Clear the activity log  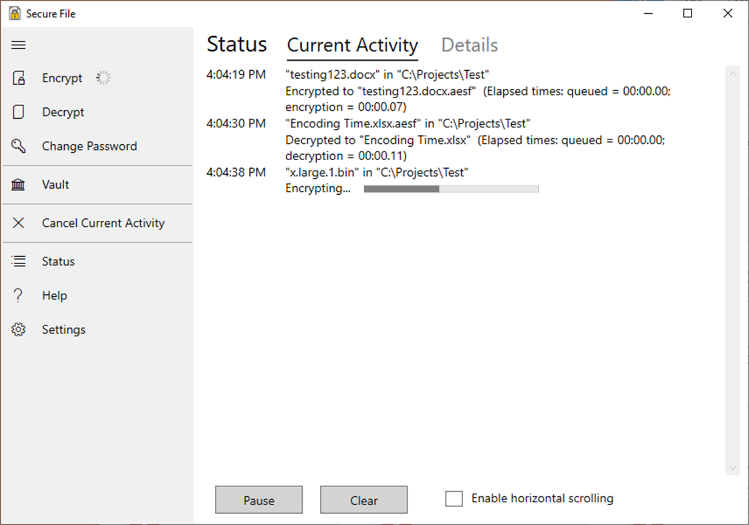[363, 500]
